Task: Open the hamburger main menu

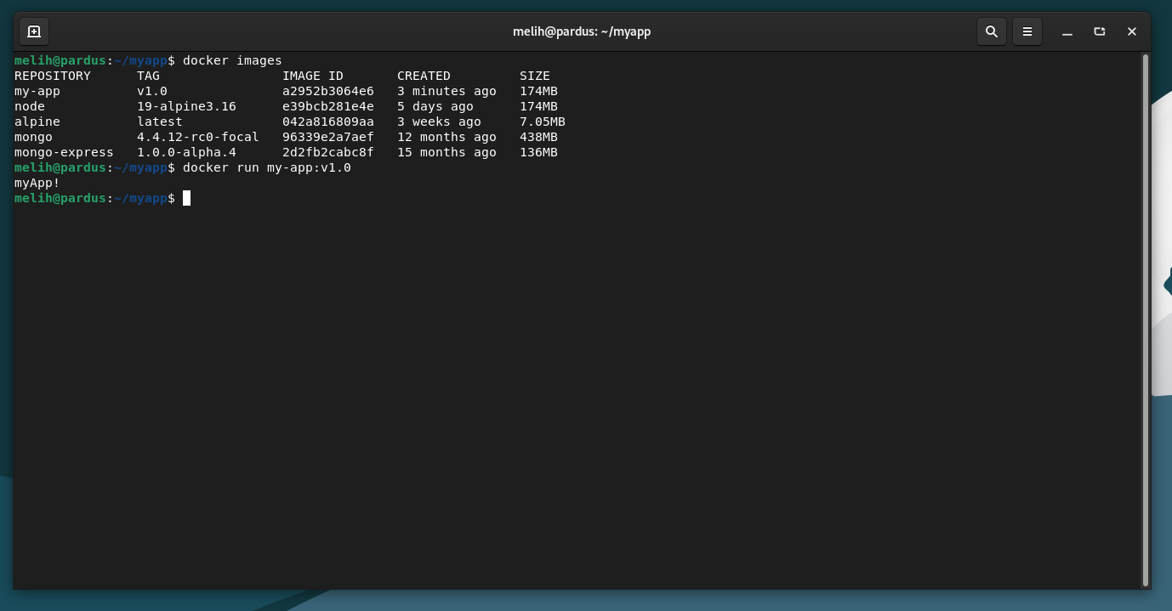Action: point(1027,31)
